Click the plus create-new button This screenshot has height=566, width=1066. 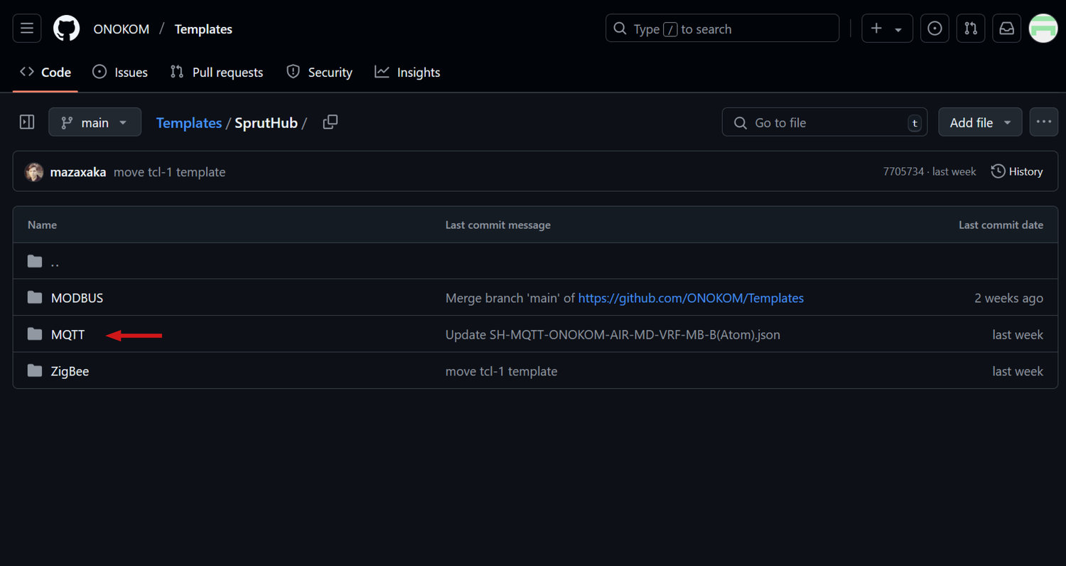(x=876, y=28)
